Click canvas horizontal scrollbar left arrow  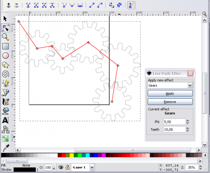(x=18, y=150)
